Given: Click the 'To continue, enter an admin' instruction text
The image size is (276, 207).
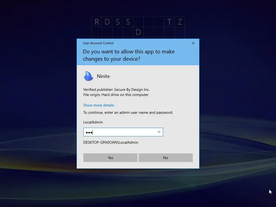Looking at the screenshot, I should click(x=128, y=112).
